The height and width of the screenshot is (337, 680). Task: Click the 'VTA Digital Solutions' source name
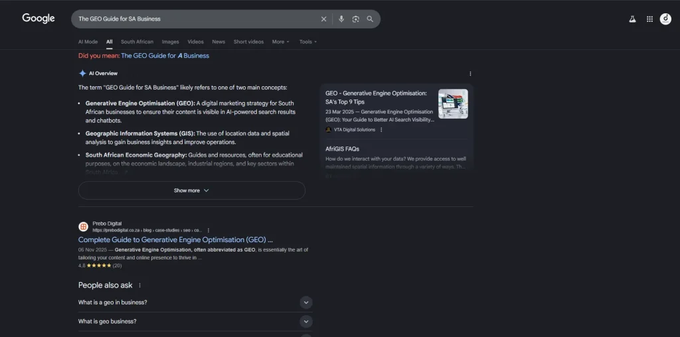coord(355,129)
